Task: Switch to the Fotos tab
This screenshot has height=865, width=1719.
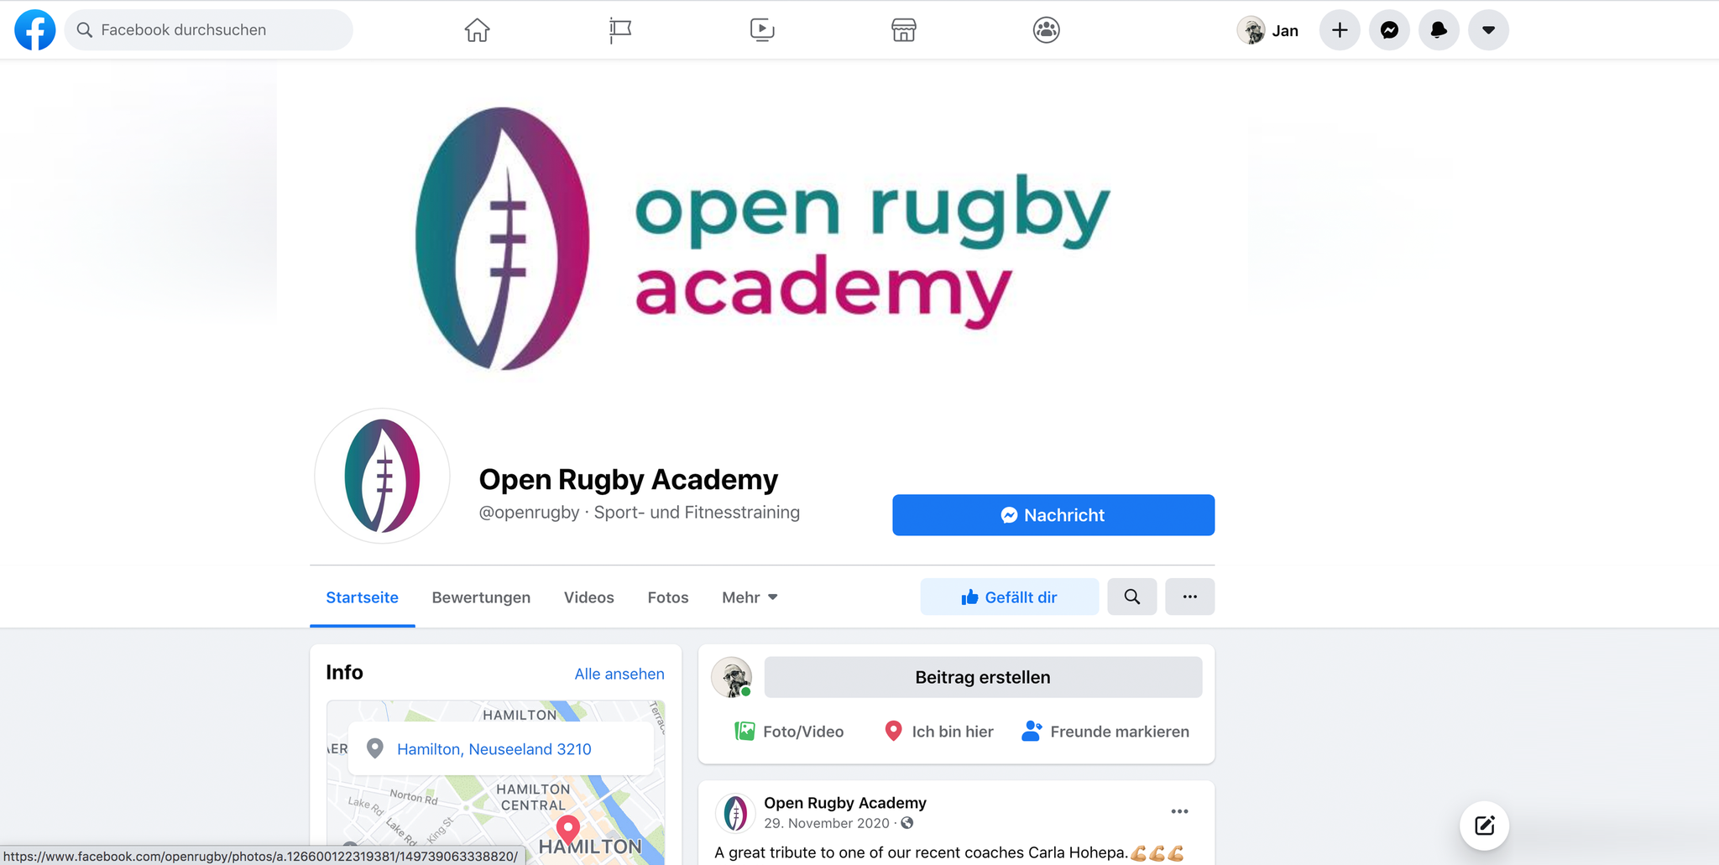Action: pyautogui.click(x=668, y=597)
